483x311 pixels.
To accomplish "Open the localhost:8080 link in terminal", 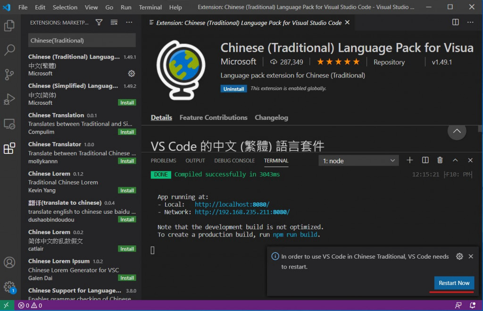I will pyautogui.click(x=232, y=204).
